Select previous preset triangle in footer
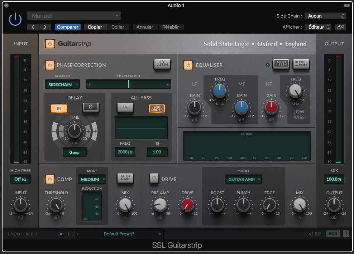The width and height of the screenshot is (354, 254). [78, 234]
